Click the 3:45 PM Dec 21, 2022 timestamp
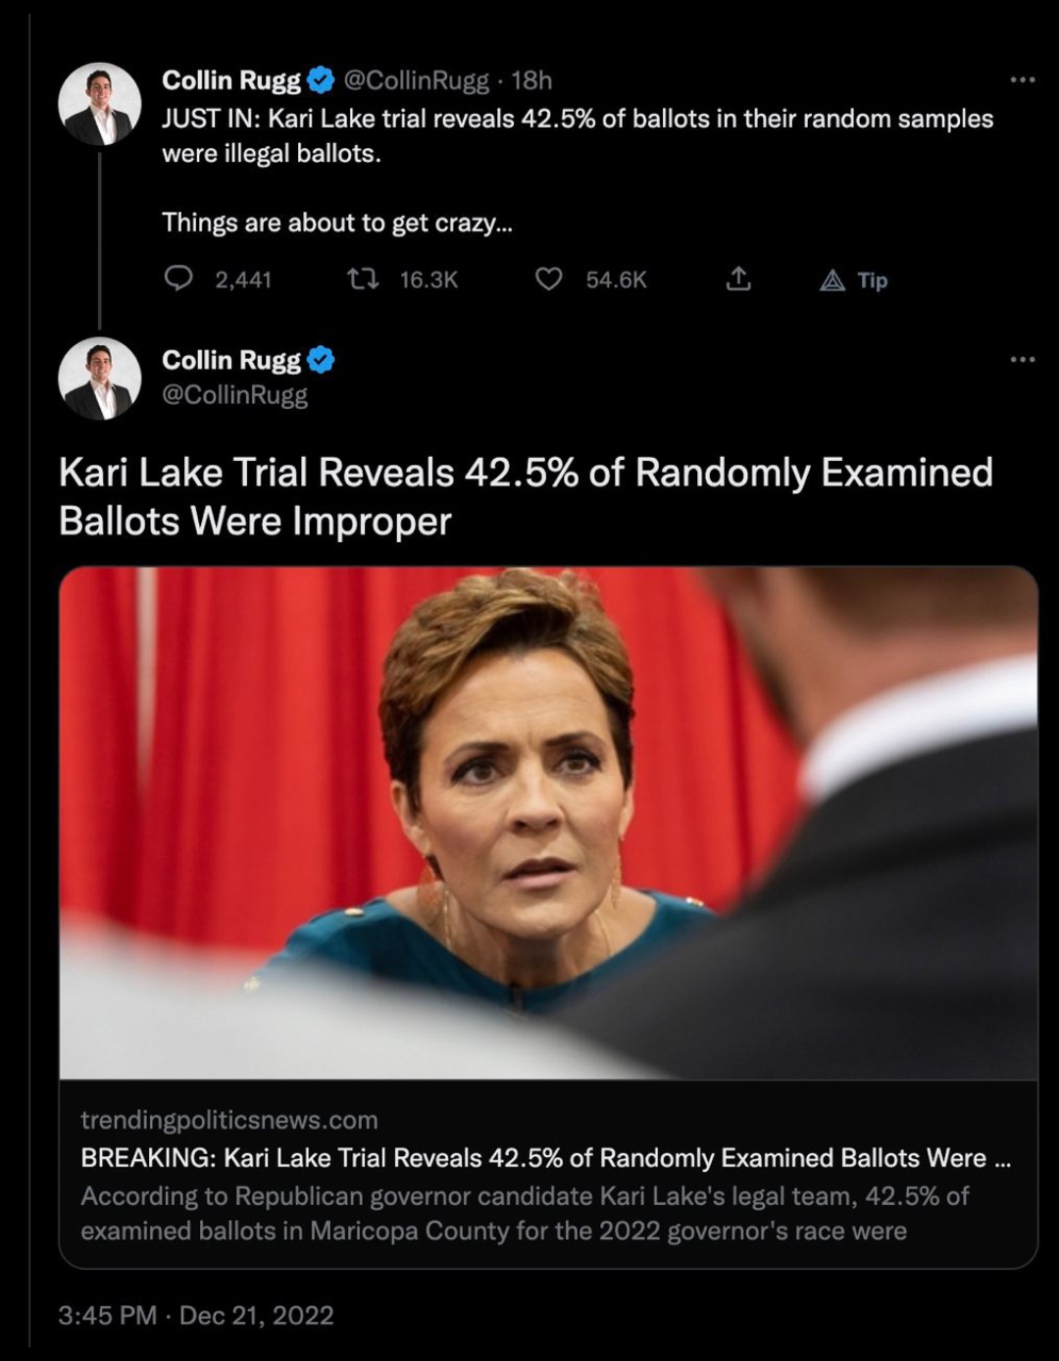Screen dimensions: 1059x1361 point(196,1315)
